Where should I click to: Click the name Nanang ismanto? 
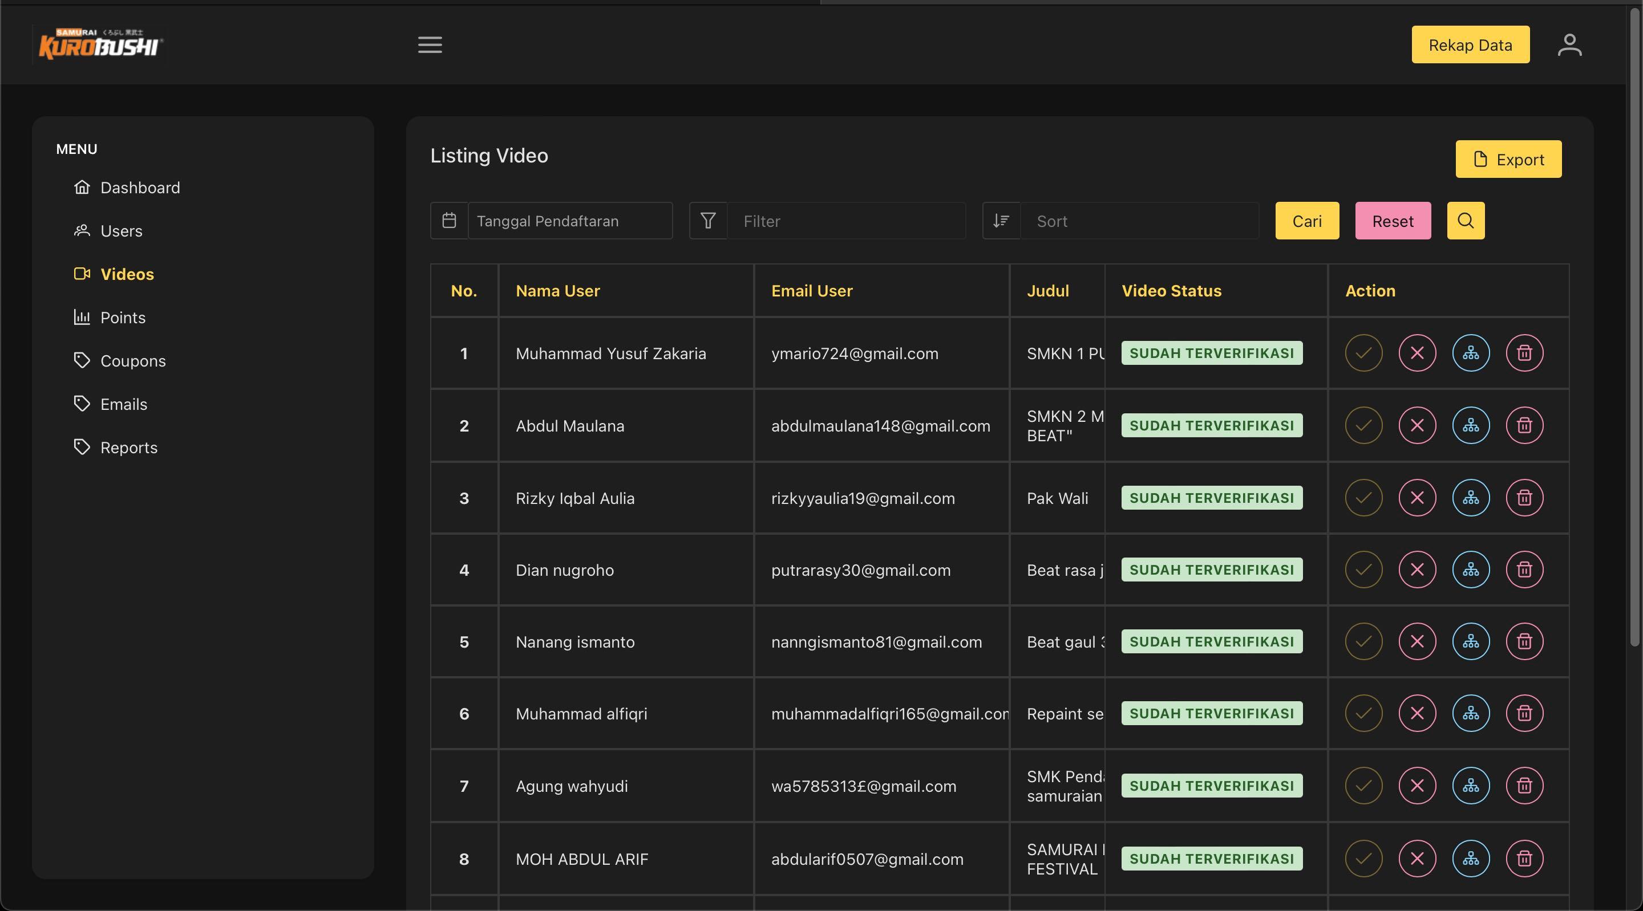click(574, 641)
